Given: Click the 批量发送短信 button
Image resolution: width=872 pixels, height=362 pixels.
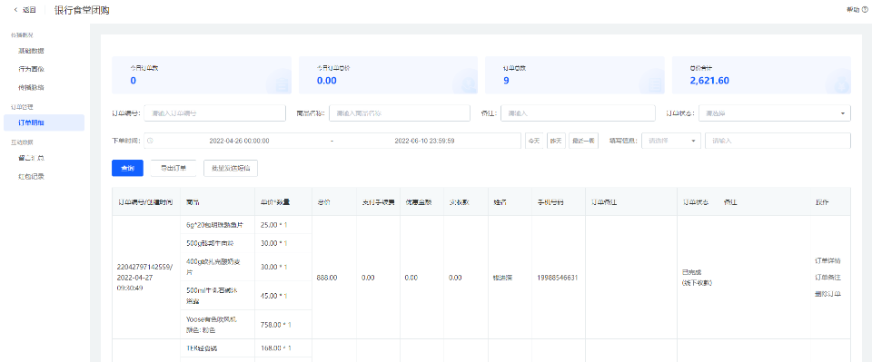Looking at the screenshot, I should pos(231,168).
